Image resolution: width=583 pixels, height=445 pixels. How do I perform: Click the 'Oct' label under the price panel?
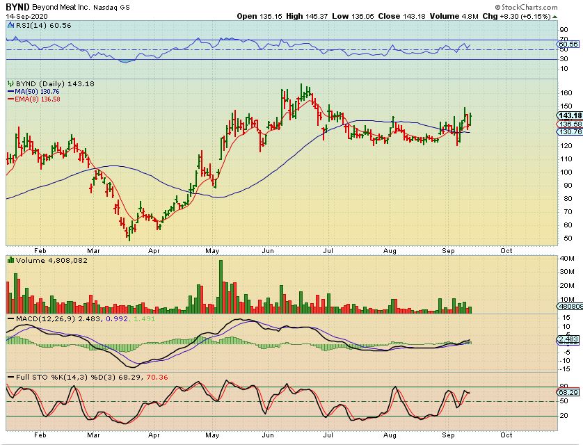506,251
